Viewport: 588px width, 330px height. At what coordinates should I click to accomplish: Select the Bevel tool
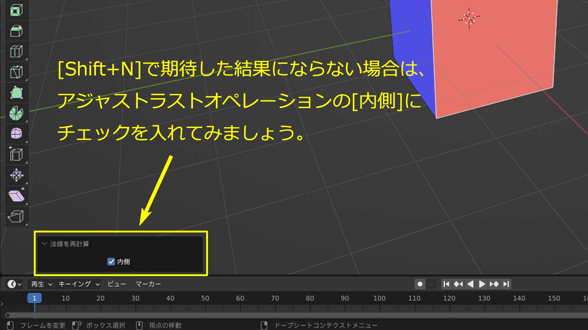[x=16, y=31]
